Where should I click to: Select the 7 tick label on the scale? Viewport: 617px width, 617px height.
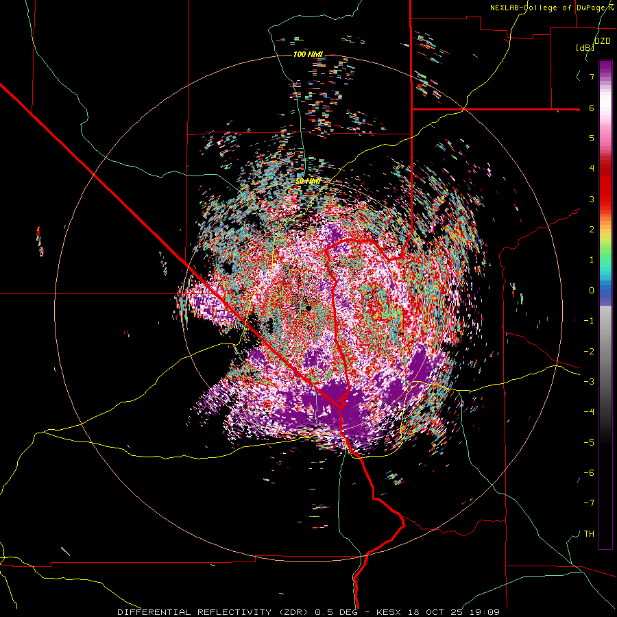tap(592, 77)
